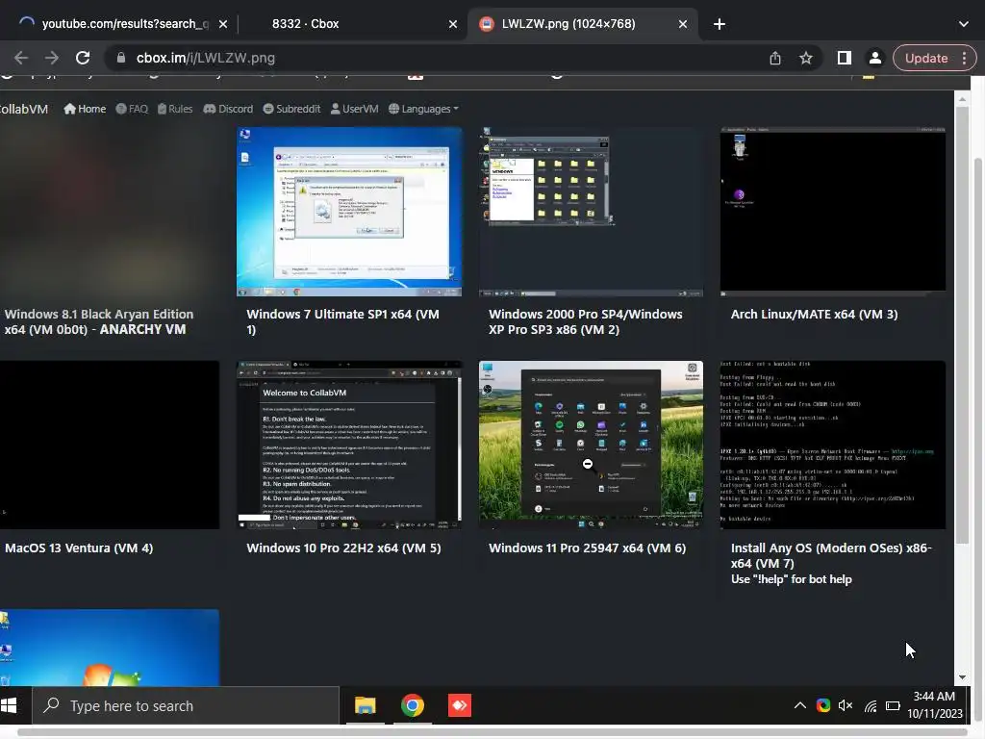The image size is (985, 739).
Task: Click the vertical scrollbar thumb
Action: point(962,325)
